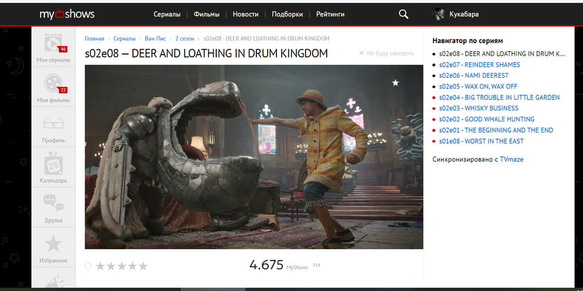583x291 pixels.
Task: Open the Кукабара username menu
Action: (x=463, y=14)
